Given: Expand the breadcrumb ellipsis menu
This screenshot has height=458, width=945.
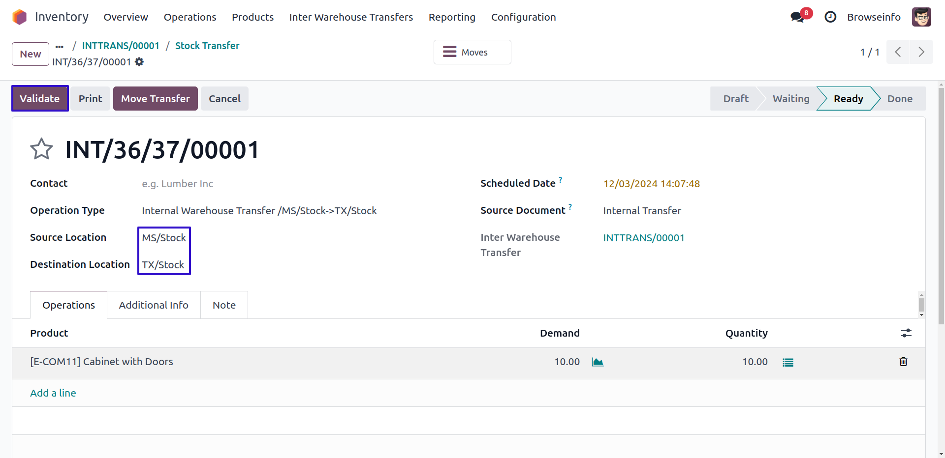Looking at the screenshot, I should coord(60,46).
